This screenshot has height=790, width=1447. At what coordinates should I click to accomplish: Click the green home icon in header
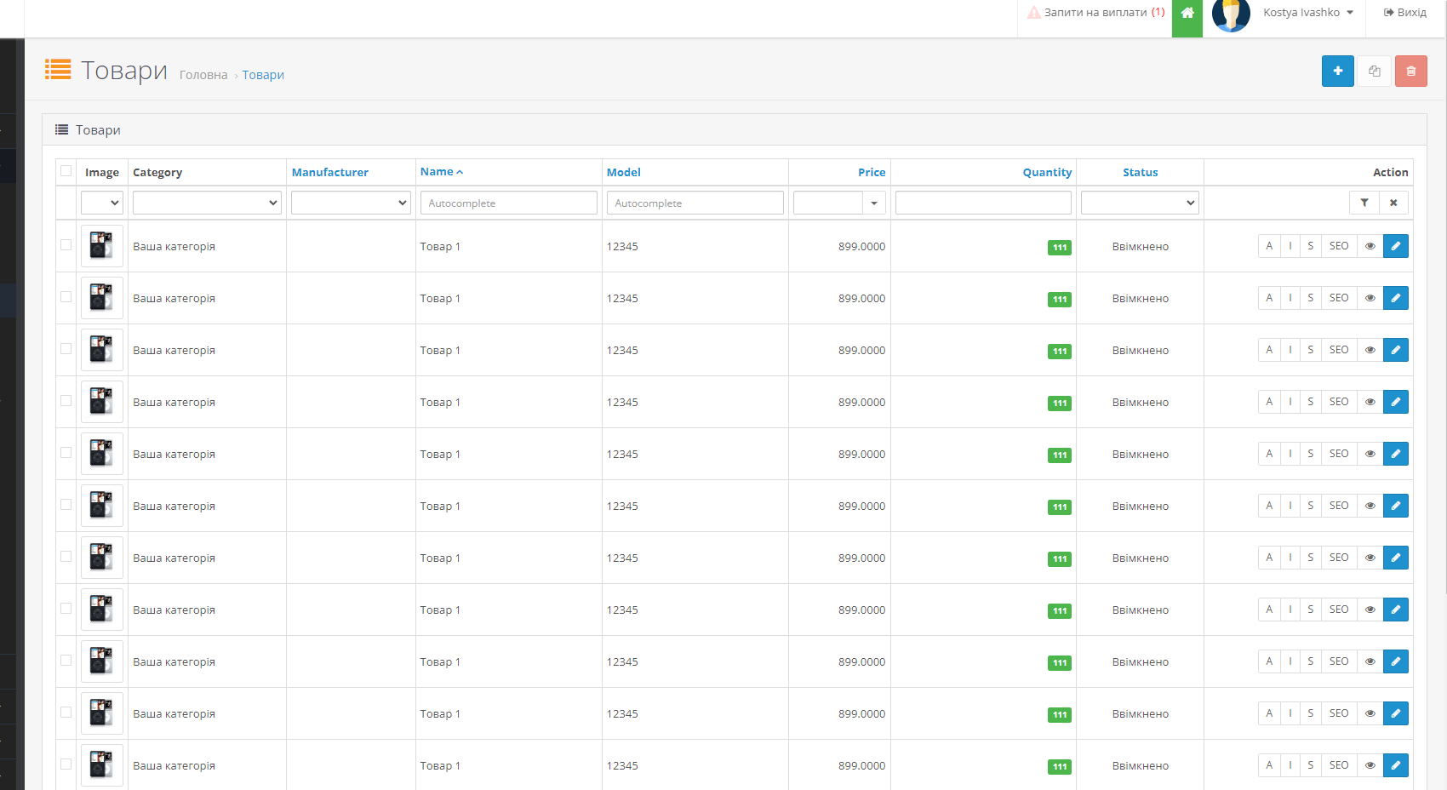[x=1187, y=14]
